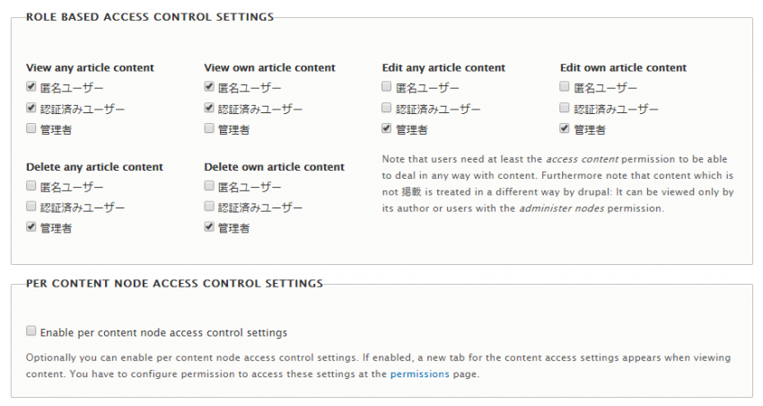
Task: Check 管理者 under View any article content
Action: (x=31, y=128)
